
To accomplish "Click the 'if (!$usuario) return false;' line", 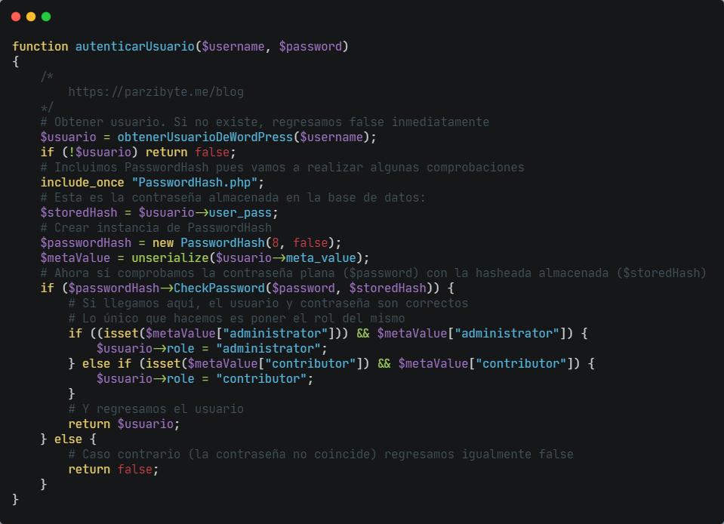I will tap(138, 153).
